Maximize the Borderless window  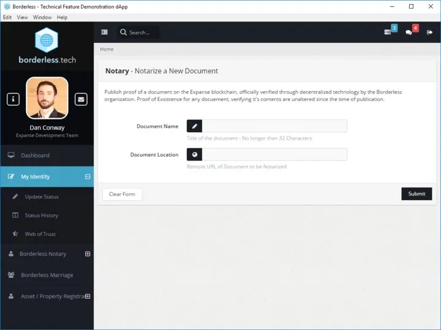pos(411,7)
